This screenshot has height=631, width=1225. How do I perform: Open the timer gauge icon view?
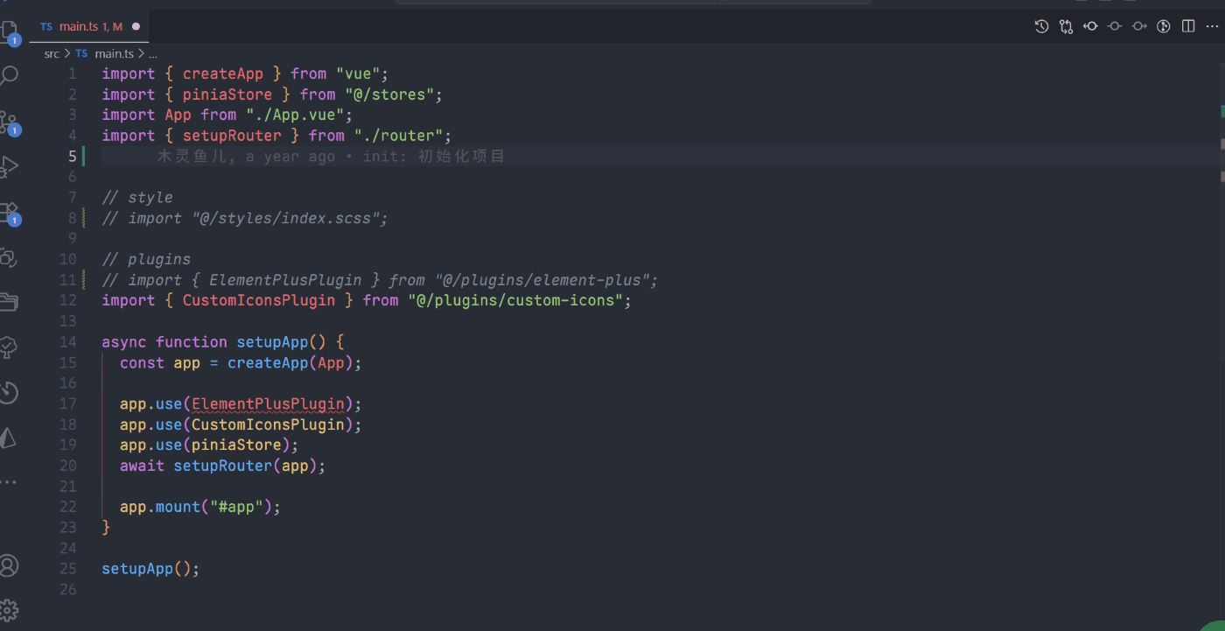[x=9, y=393]
